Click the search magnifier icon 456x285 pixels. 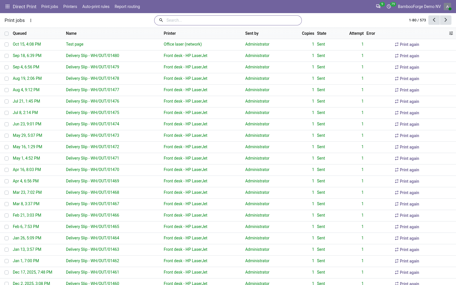(161, 20)
